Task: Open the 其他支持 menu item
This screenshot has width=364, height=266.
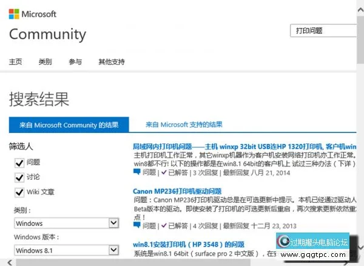Action: 112,61
